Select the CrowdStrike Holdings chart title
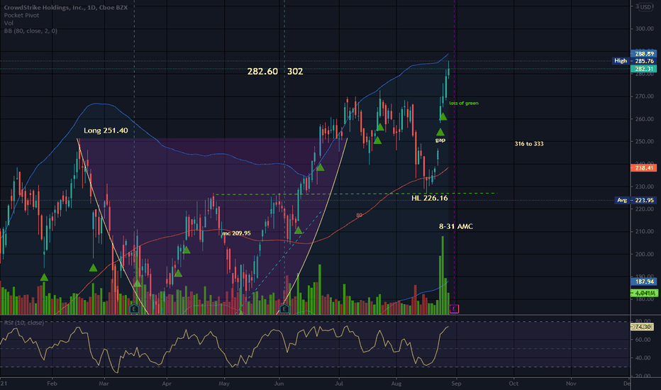This screenshot has width=661, height=390. tap(66, 8)
